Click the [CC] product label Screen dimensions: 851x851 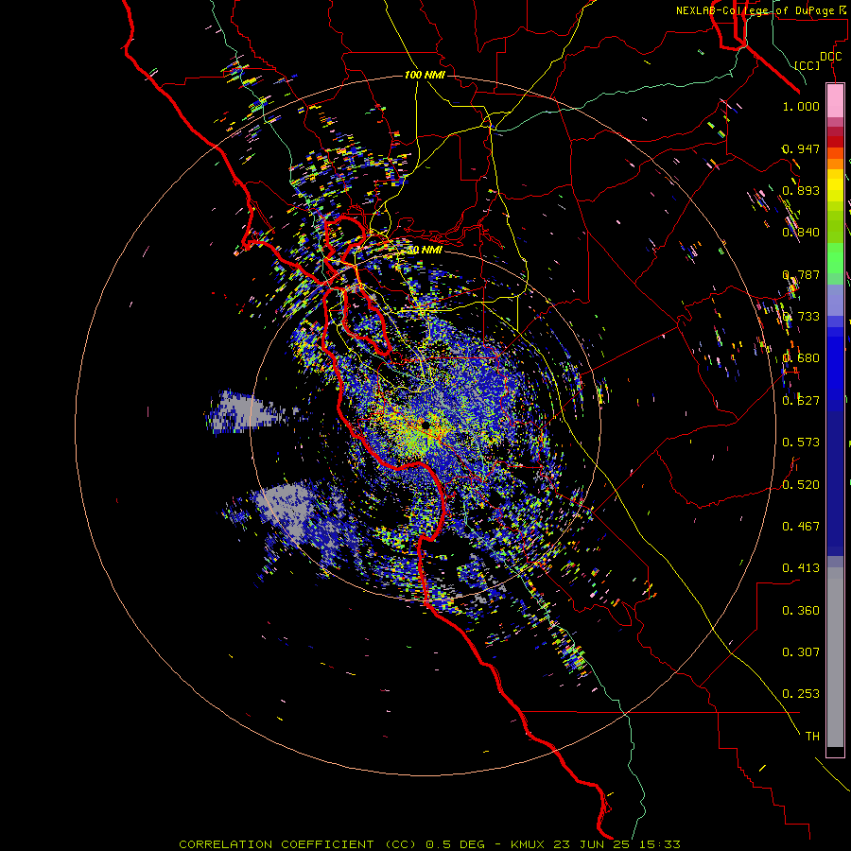point(808,65)
